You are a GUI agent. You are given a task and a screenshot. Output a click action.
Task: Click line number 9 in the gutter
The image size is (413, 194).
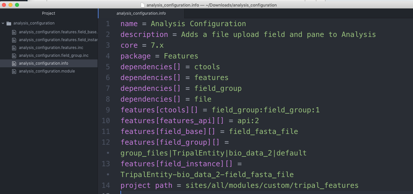point(108,110)
